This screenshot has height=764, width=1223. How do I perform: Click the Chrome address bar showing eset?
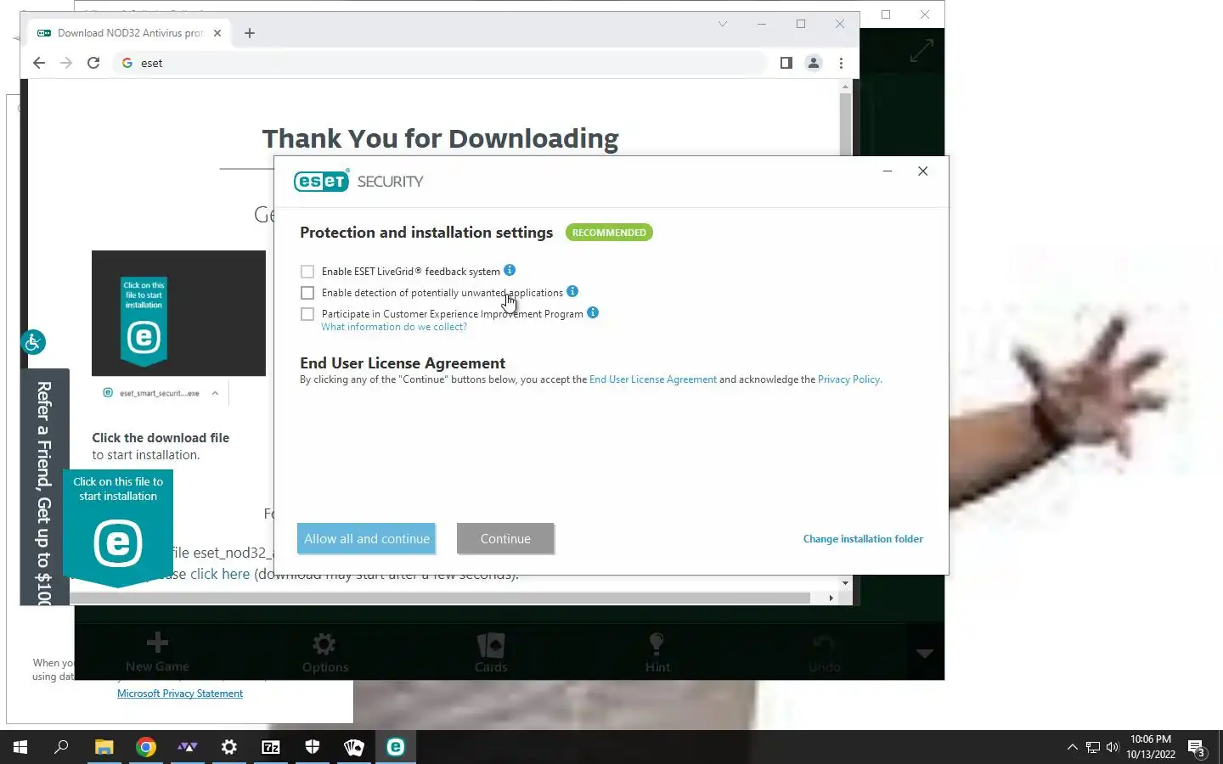coord(440,63)
